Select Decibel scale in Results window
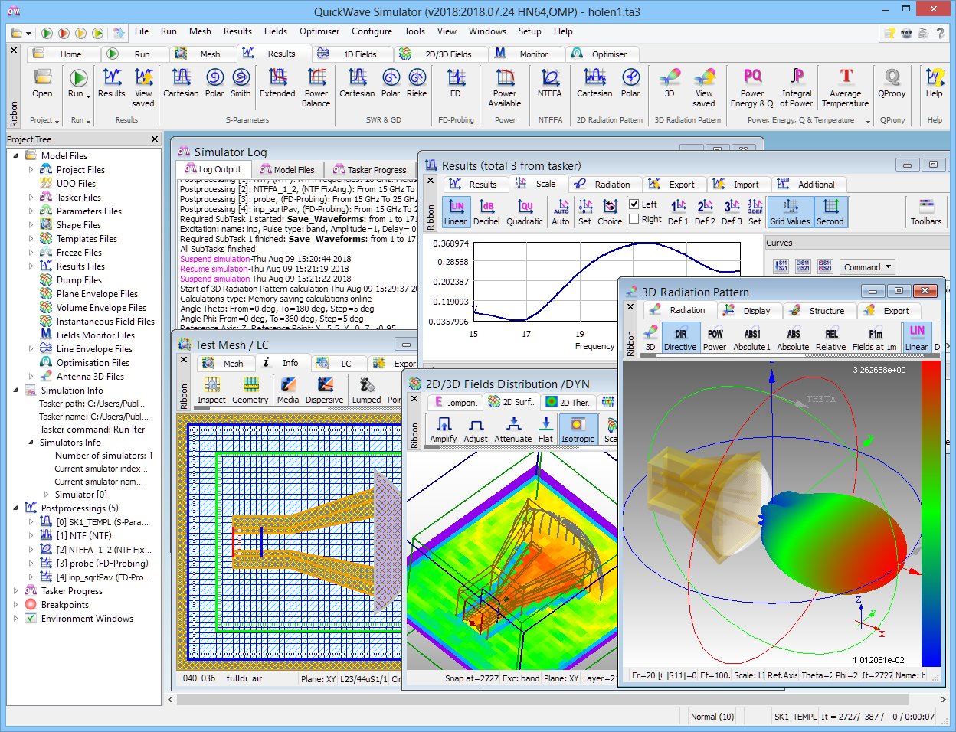The height and width of the screenshot is (732, 956). click(x=486, y=212)
